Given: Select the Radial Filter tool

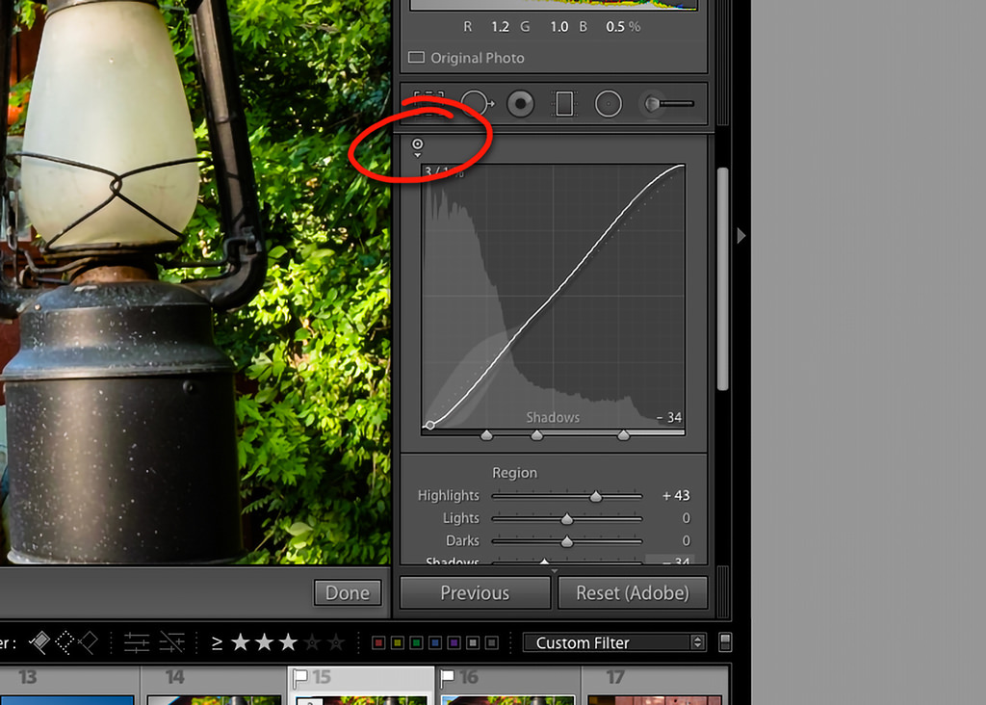Looking at the screenshot, I should pyautogui.click(x=609, y=104).
